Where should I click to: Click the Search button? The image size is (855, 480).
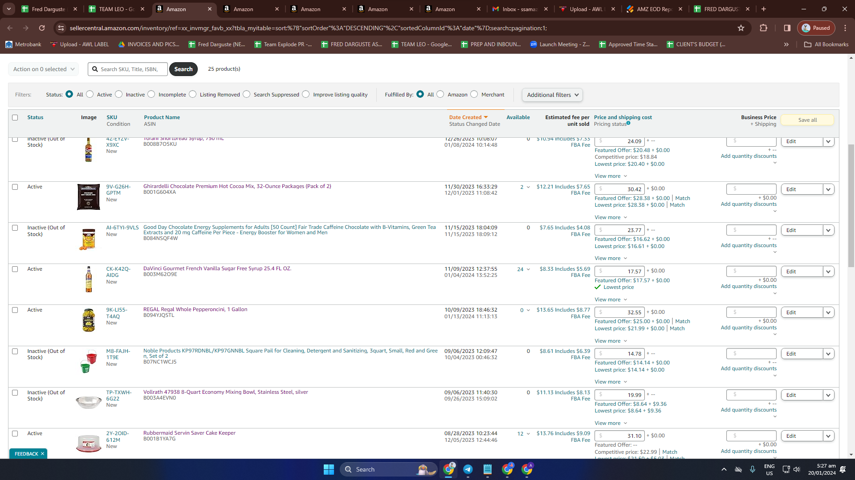click(x=183, y=69)
